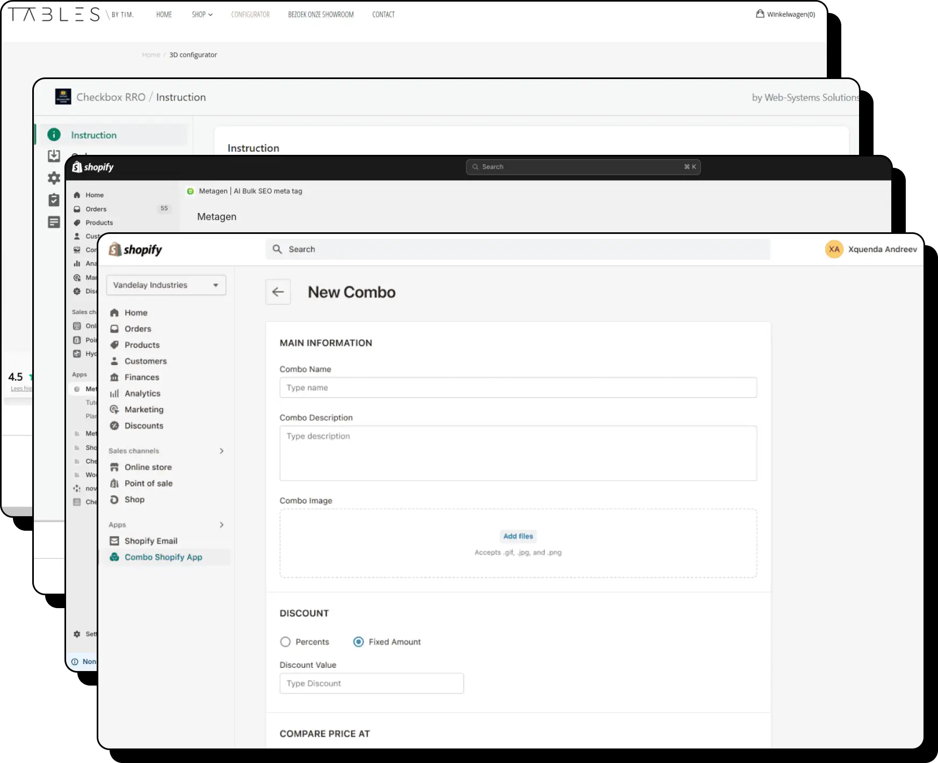This screenshot has width=938, height=763.
Task: Click the download icon in Checkbox RRO sidebar
Action: (54, 156)
